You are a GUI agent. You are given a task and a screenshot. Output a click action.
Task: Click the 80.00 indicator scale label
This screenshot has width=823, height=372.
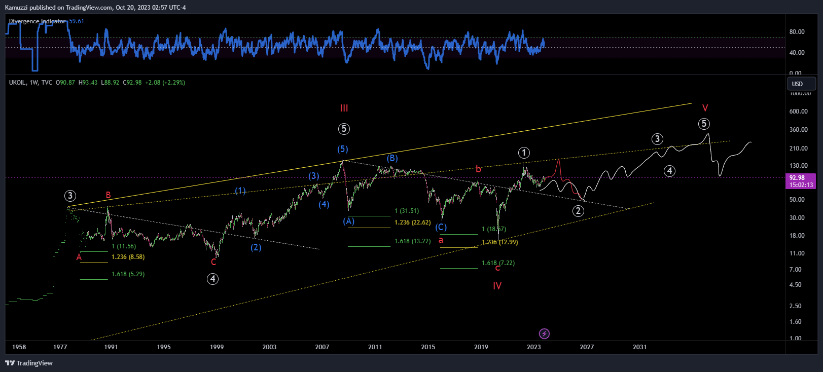[797, 32]
